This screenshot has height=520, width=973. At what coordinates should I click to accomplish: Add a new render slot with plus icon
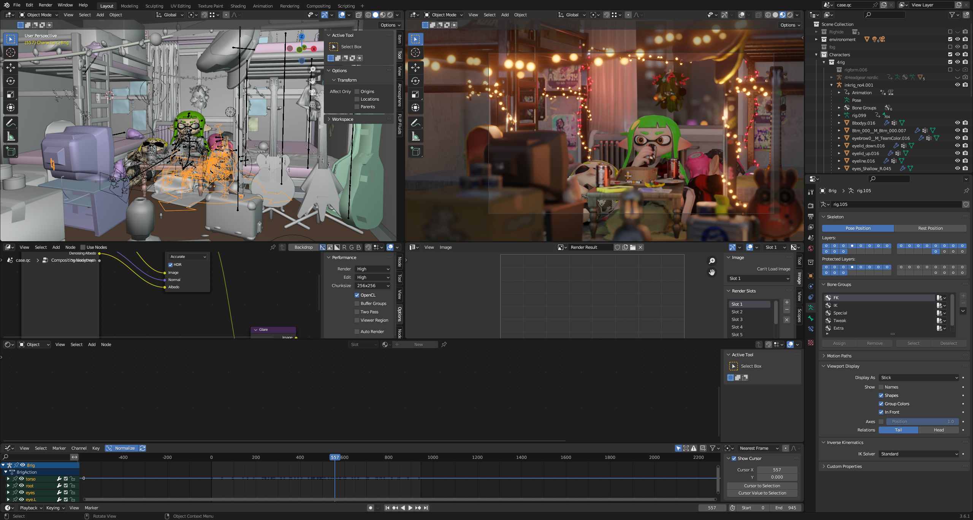[x=787, y=302]
